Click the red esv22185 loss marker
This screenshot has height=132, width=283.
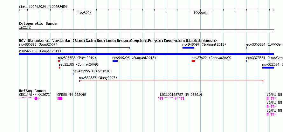pos(59,68)
